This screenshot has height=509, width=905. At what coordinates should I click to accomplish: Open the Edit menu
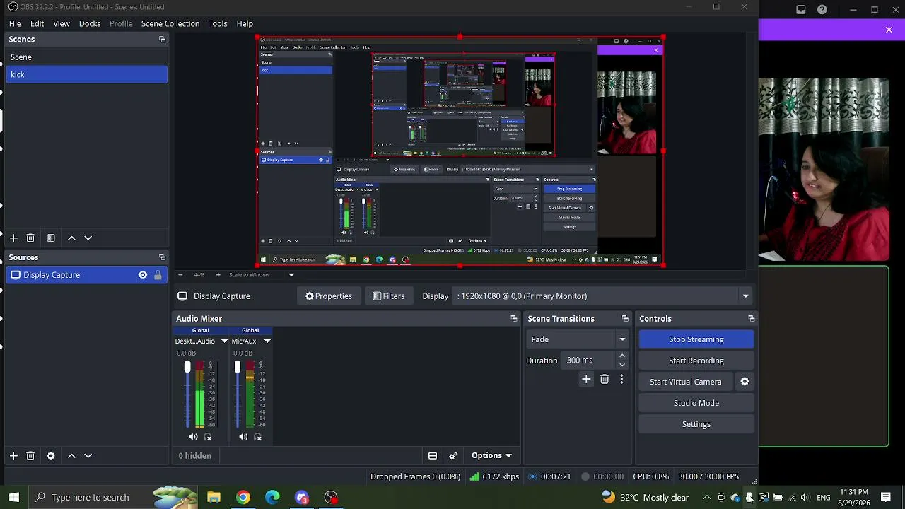pyautogui.click(x=37, y=23)
